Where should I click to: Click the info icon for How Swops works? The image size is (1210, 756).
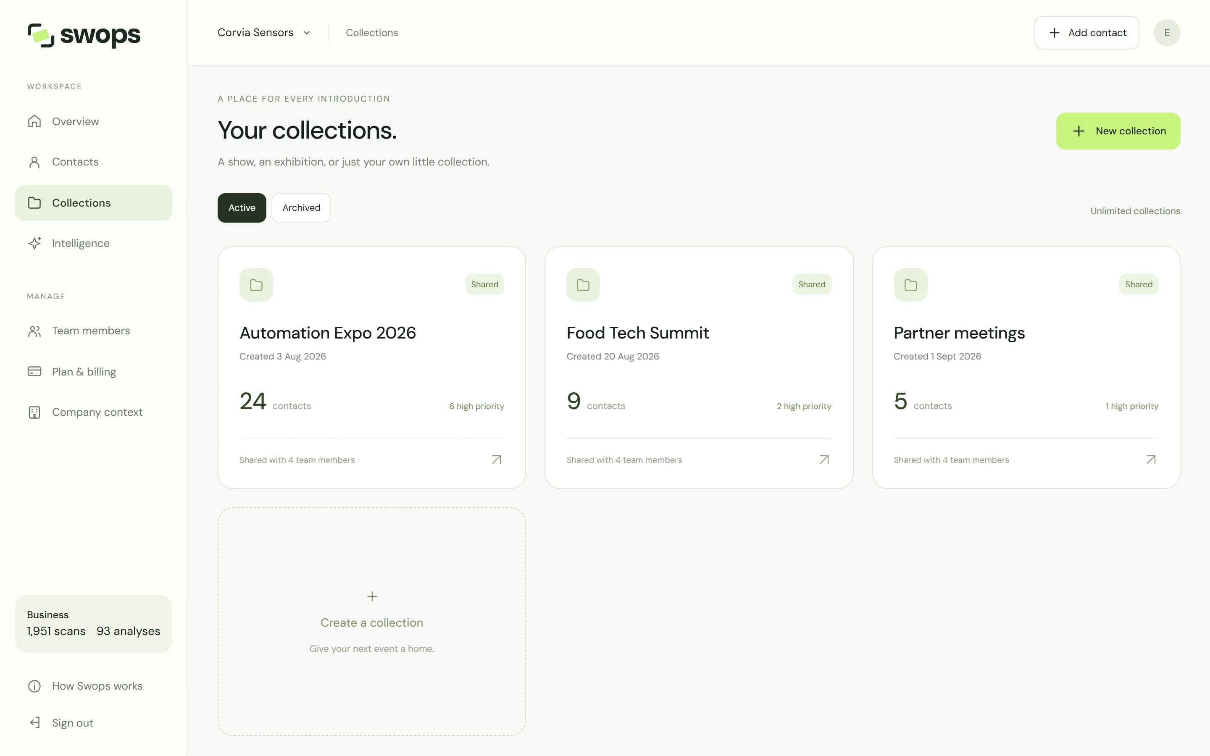pyautogui.click(x=34, y=686)
